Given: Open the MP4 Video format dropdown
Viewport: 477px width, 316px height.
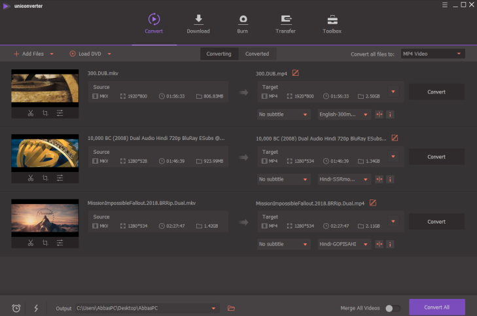Looking at the screenshot, I should pyautogui.click(x=433, y=54).
